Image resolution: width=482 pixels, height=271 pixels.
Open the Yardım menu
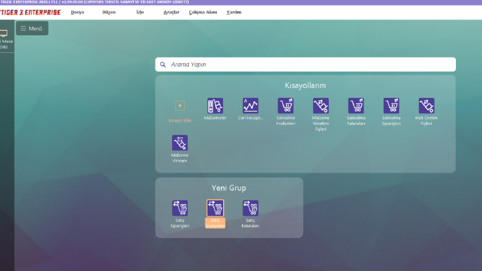[234, 12]
